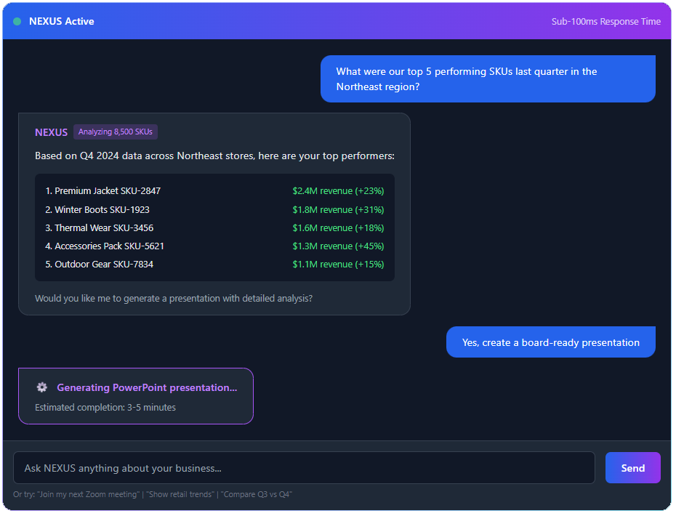This screenshot has height=516, width=676.
Task: Click the "Yes, create a board-ready presentation" message
Action: (x=550, y=342)
